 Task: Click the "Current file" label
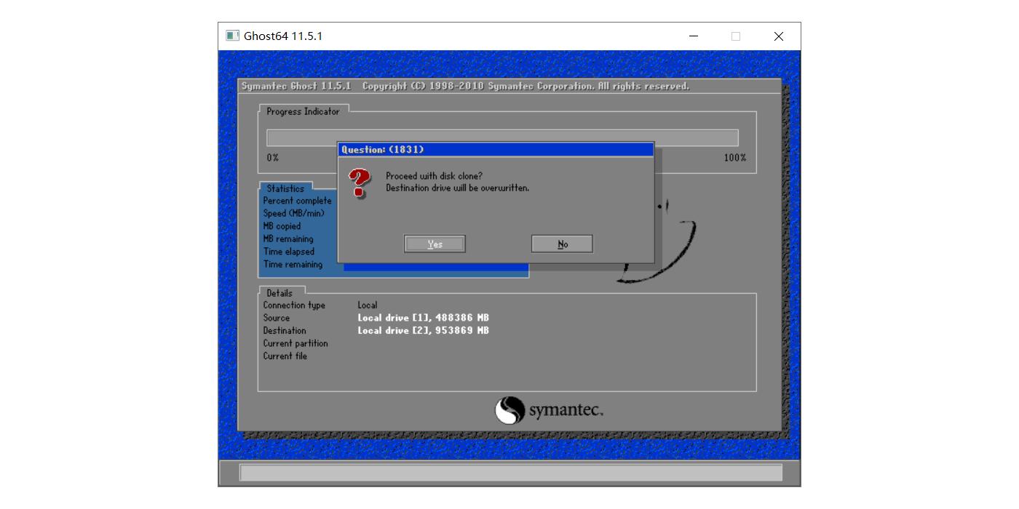tap(285, 356)
